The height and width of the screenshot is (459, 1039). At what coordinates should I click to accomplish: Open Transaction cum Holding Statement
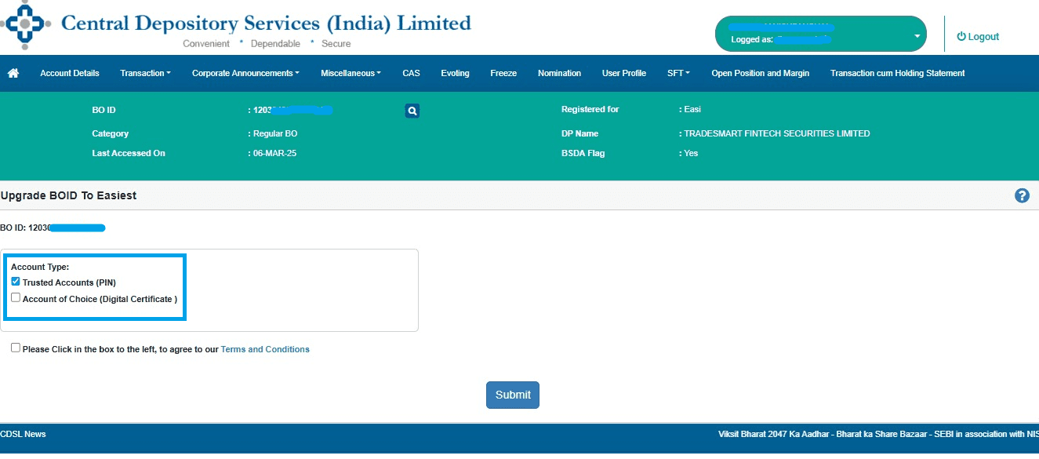[x=897, y=73]
